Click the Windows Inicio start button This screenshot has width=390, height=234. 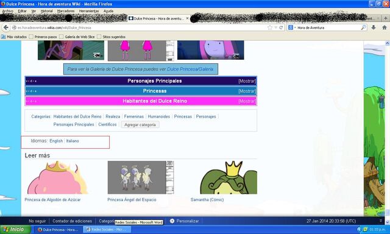pyautogui.click(x=15, y=230)
